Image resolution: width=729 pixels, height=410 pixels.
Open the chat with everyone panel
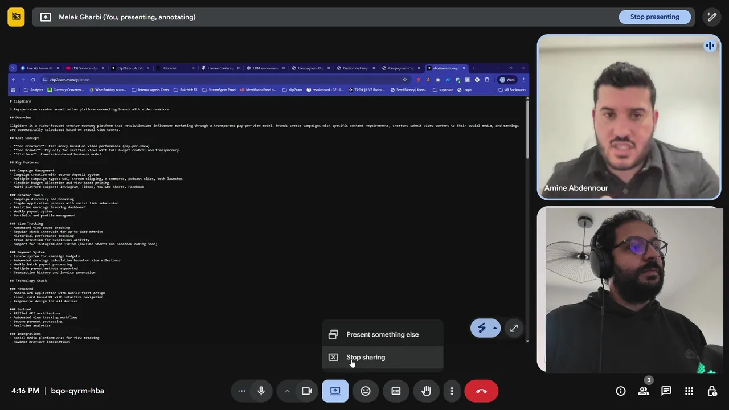coord(666,391)
